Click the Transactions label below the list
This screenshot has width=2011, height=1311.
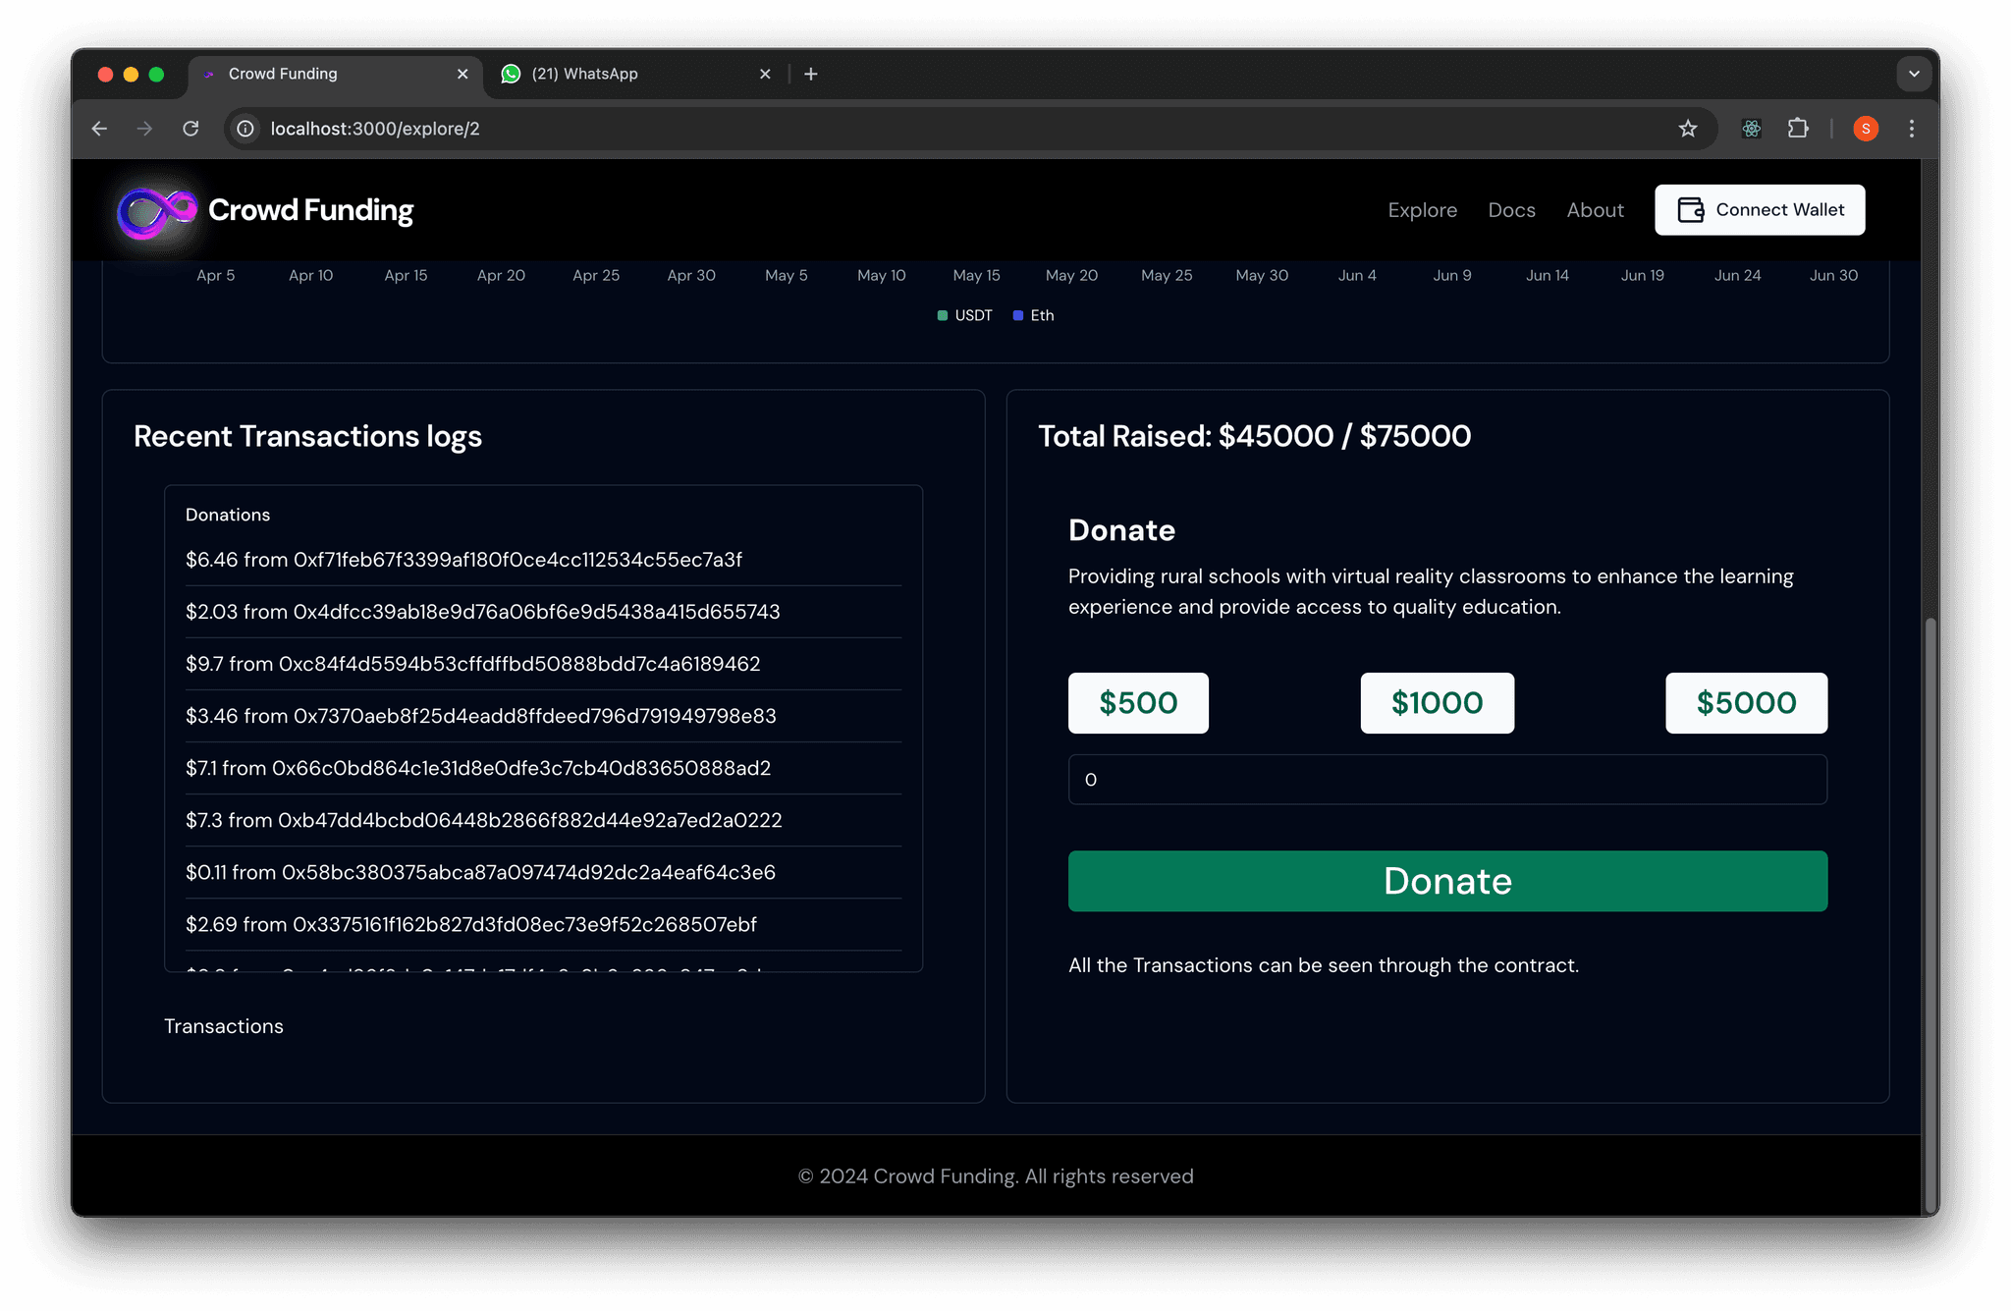pos(224,1026)
